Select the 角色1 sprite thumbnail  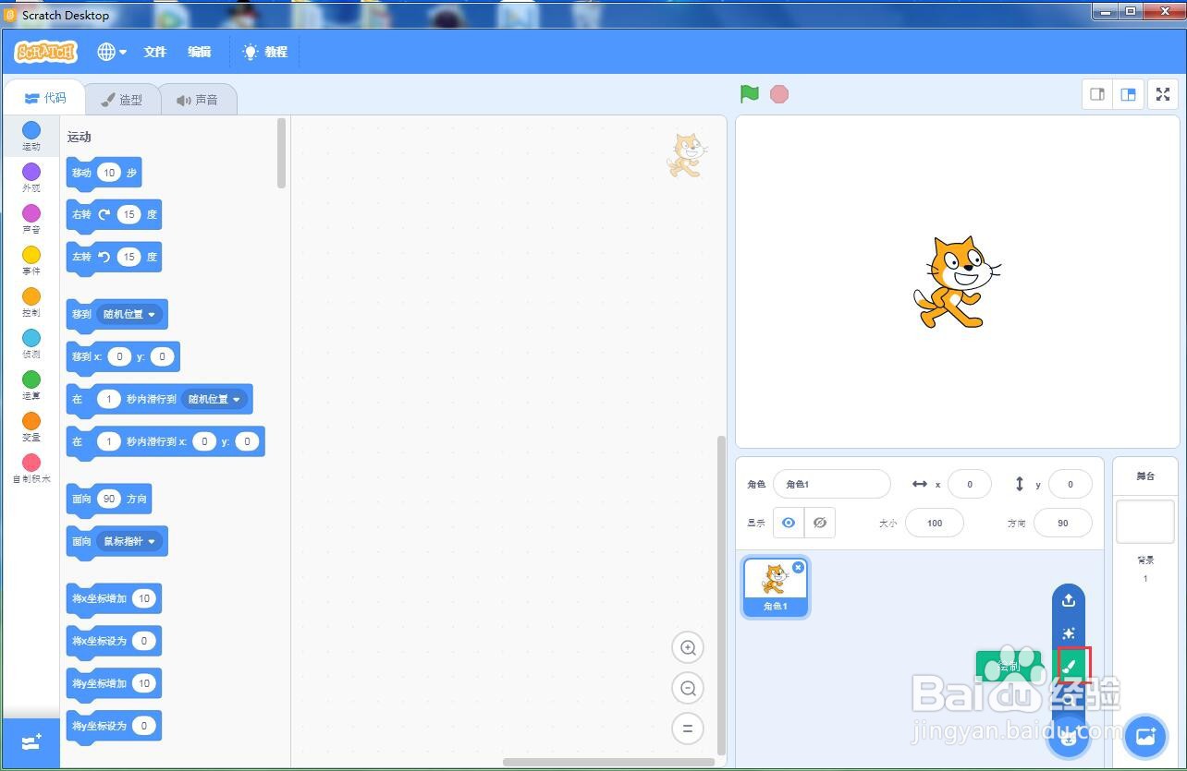tap(776, 587)
